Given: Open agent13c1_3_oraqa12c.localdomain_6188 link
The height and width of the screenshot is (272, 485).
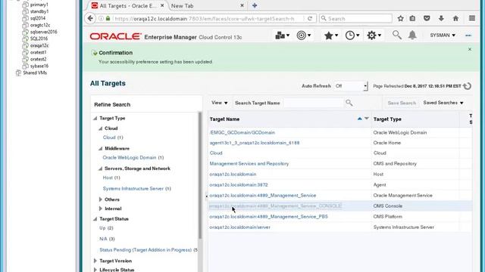Looking at the screenshot, I should tap(255, 143).
